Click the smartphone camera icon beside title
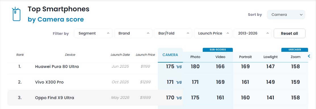This screenshot has width=316, height=109. pyautogui.click(x=16, y=14)
